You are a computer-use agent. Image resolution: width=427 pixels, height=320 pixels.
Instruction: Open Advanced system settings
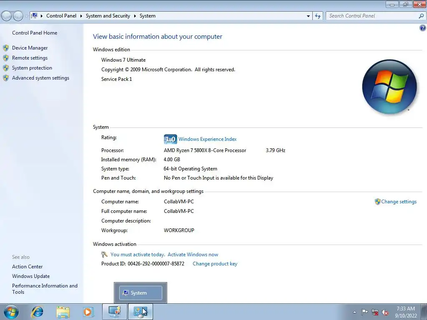(40, 78)
